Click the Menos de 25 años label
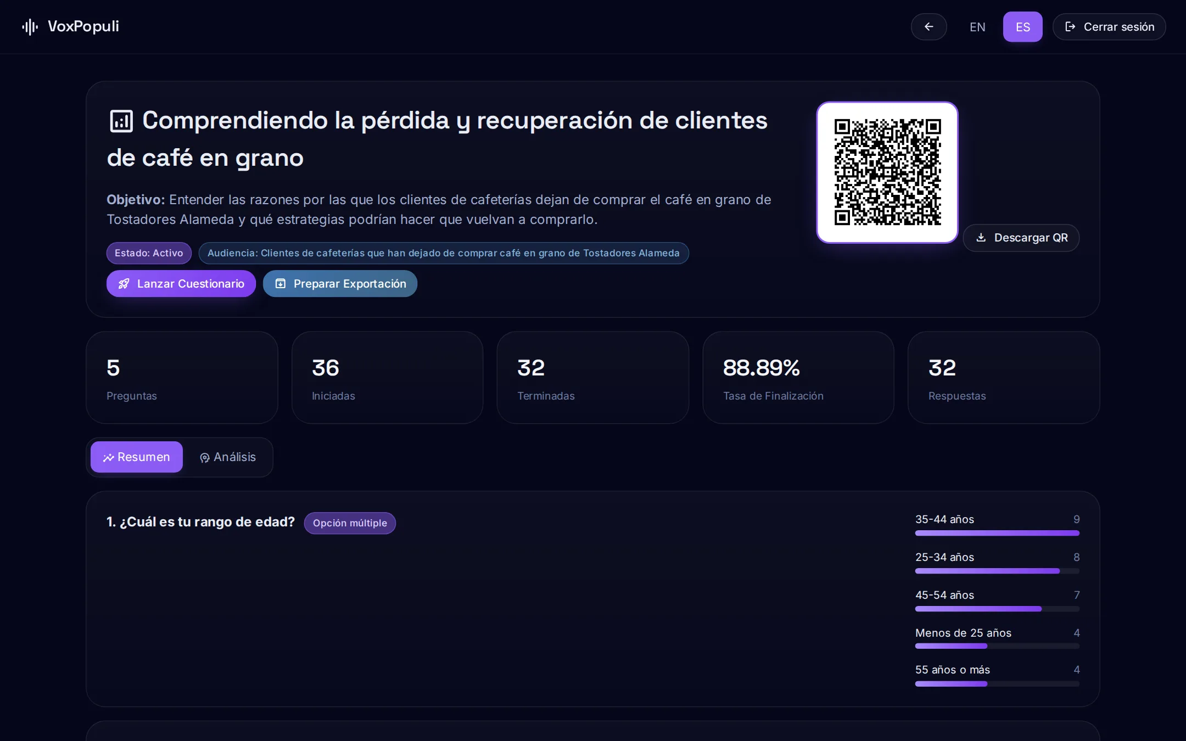The image size is (1186, 741). [x=963, y=633]
